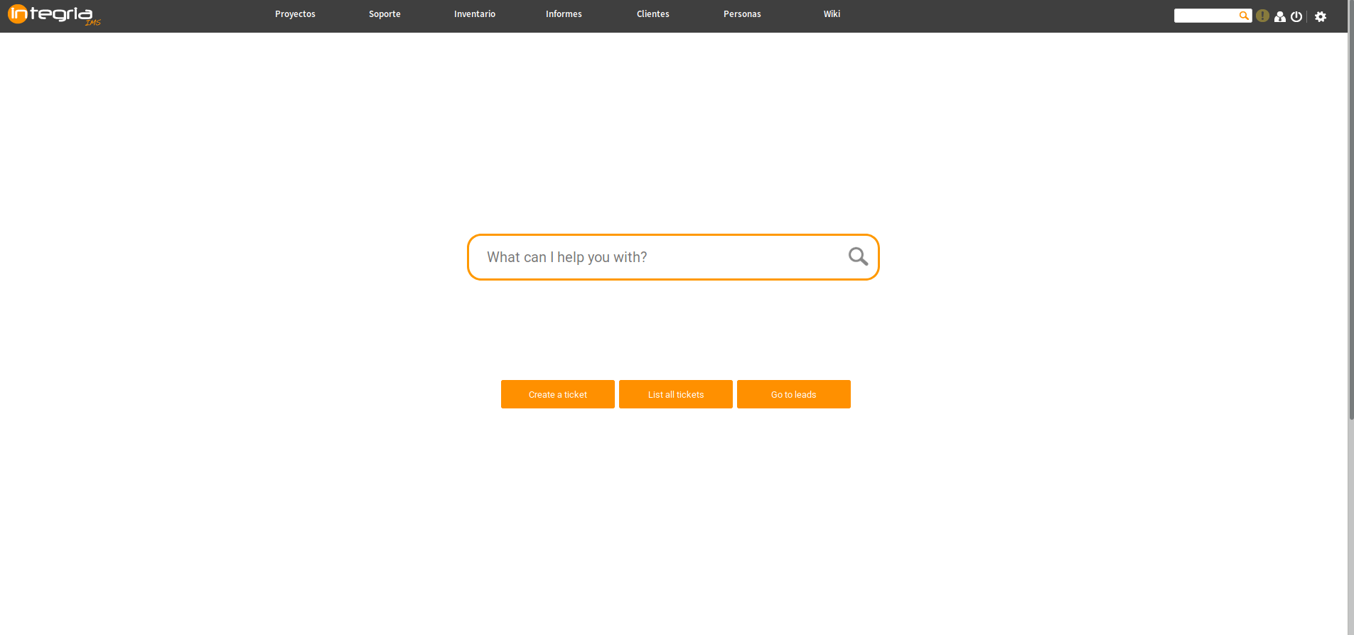Go to the Wiki section

[832, 14]
